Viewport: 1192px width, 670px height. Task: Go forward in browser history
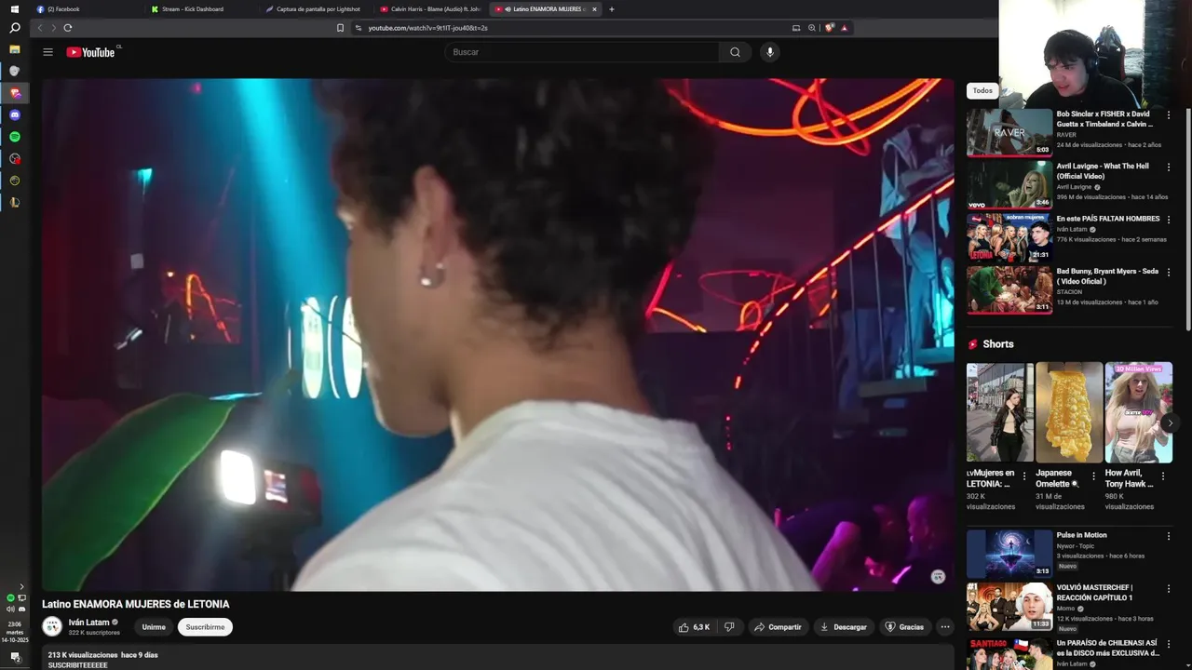pyautogui.click(x=53, y=28)
